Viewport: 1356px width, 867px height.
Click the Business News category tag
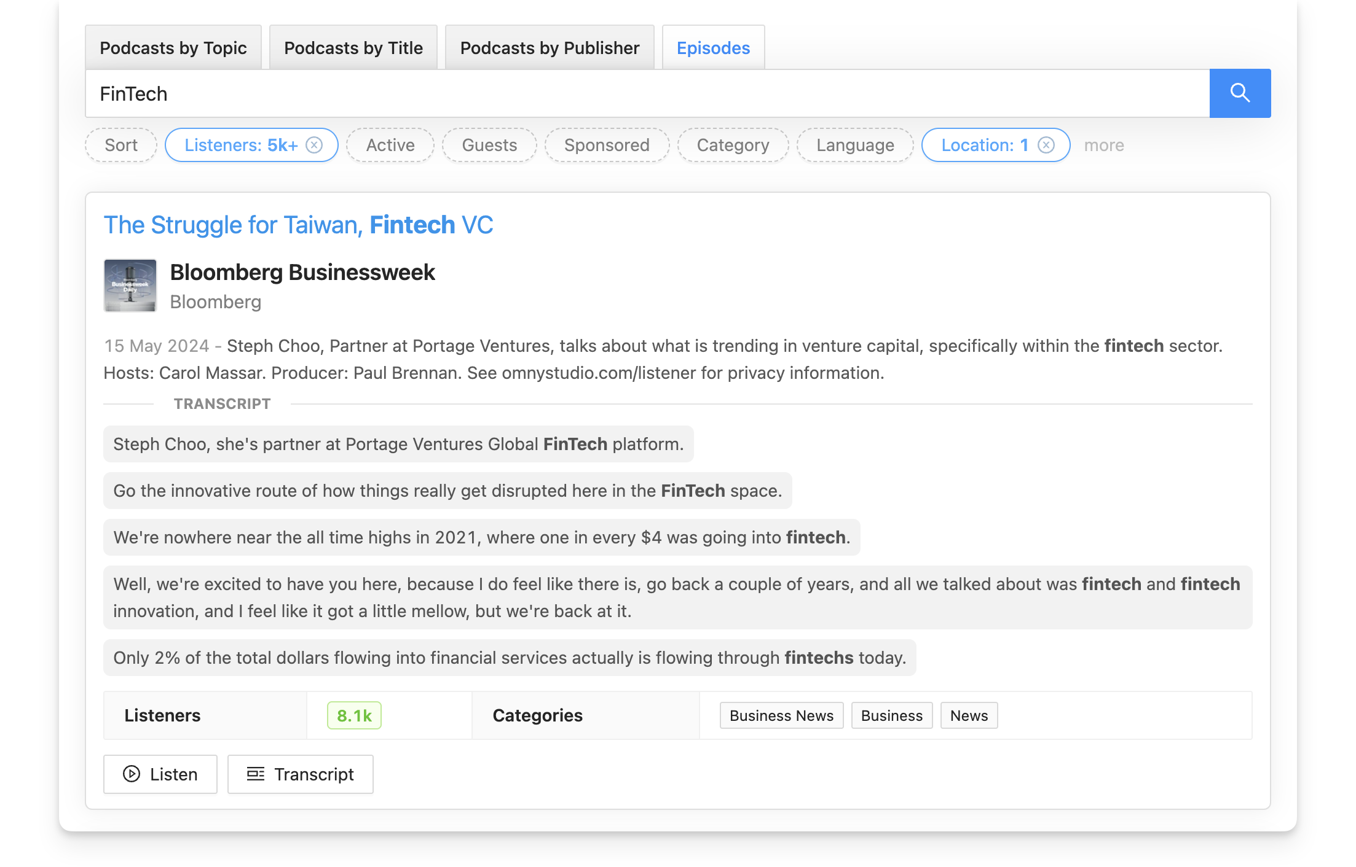click(x=781, y=715)
